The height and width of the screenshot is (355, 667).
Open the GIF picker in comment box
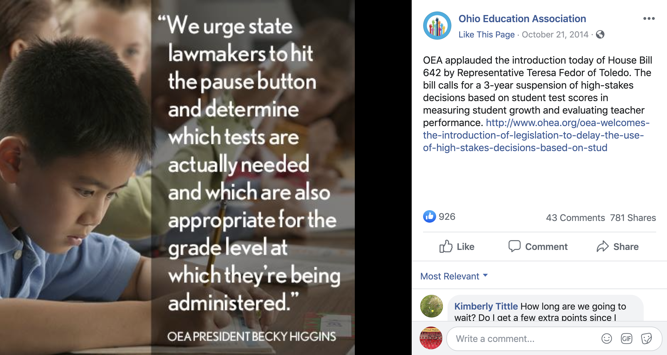pos(626,339)
